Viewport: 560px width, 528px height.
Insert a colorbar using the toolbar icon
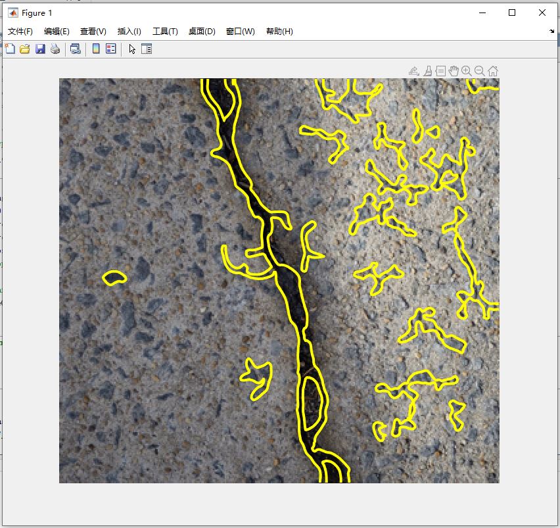point(96,49)
